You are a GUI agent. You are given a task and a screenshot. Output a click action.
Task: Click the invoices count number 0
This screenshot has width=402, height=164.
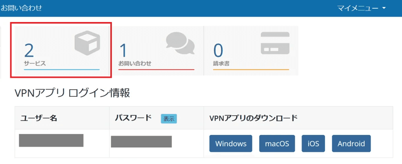(218, 50)
